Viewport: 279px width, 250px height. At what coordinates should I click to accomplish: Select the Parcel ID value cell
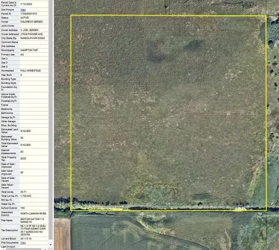pos(34,14)
